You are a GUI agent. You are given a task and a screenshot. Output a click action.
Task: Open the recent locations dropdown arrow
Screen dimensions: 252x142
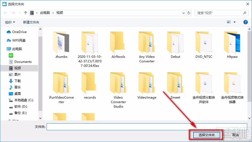[19, 13]
